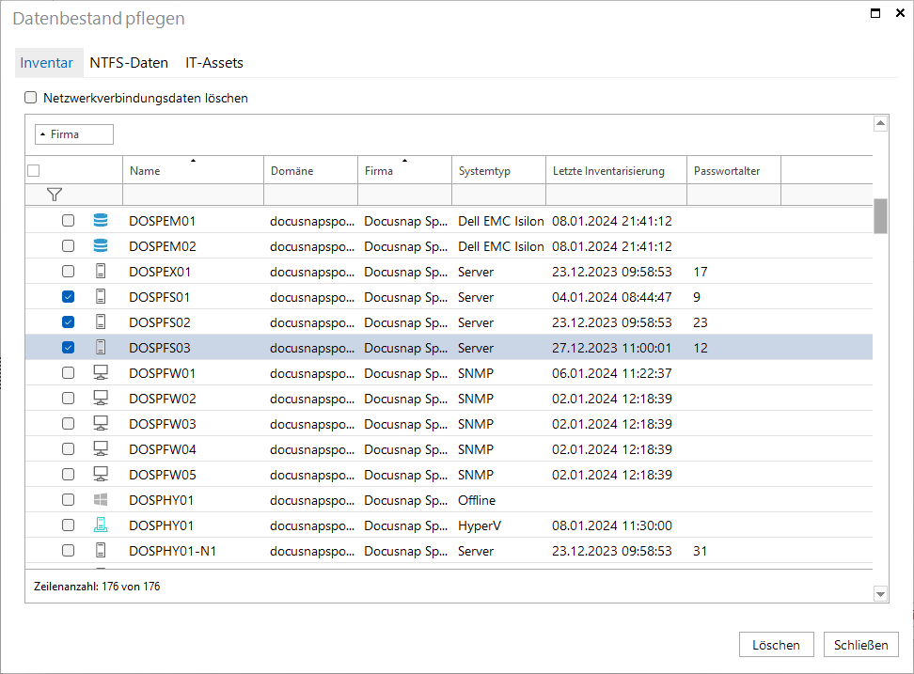914x674 pixels.
Task: Click the HyperV host icon of DOSPHY01
Action: (101, 525)
